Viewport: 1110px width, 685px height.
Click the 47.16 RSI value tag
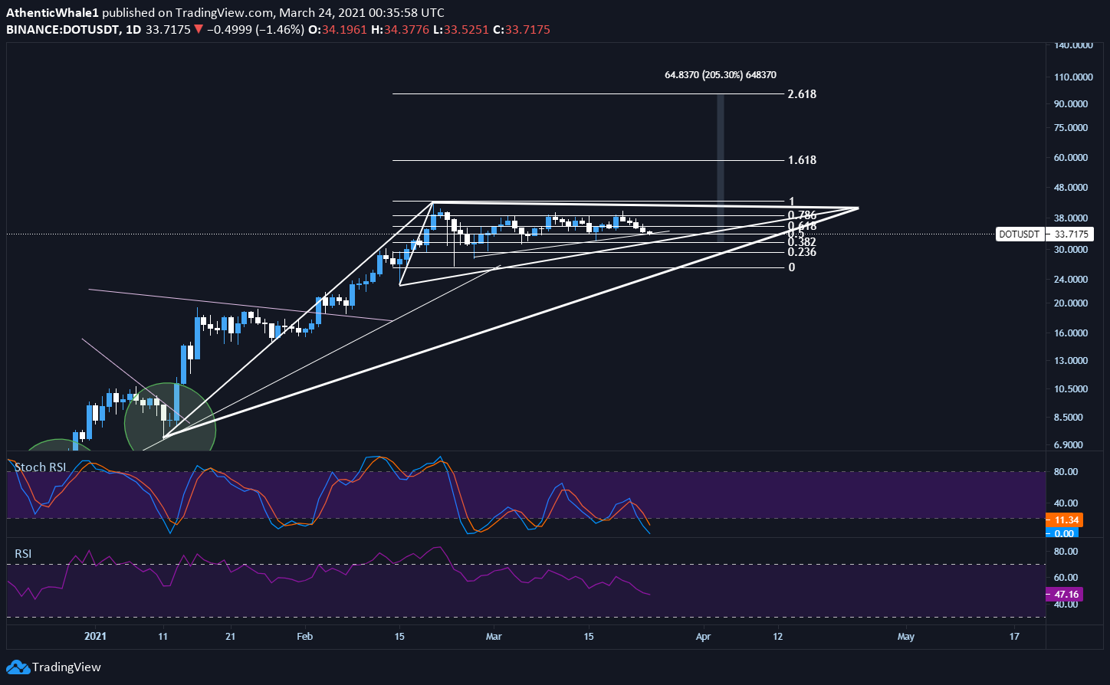[x=1063, y=594]
